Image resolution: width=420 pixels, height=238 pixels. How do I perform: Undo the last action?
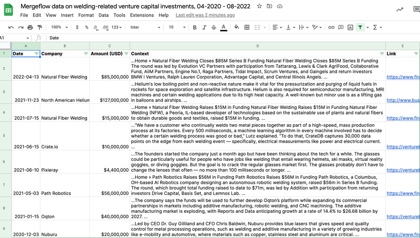11,27
